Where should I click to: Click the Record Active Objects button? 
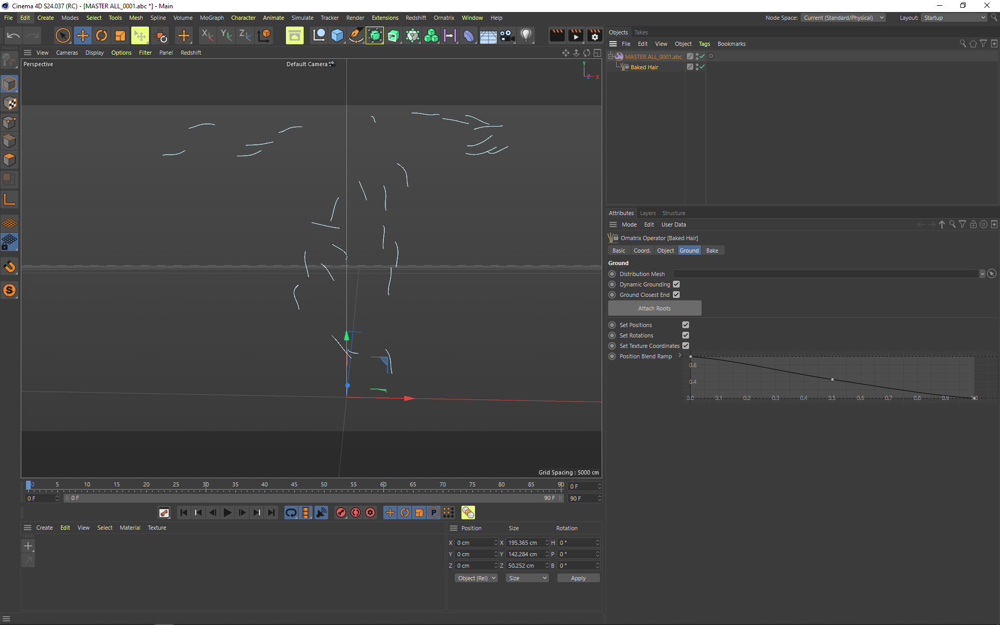click(341, 512)
